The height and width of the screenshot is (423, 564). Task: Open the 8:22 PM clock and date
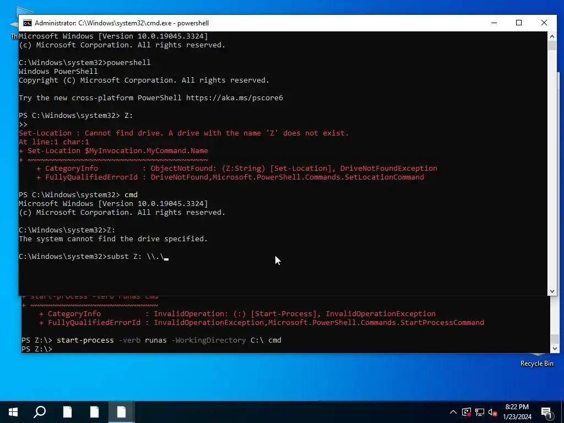pos(517,412)
